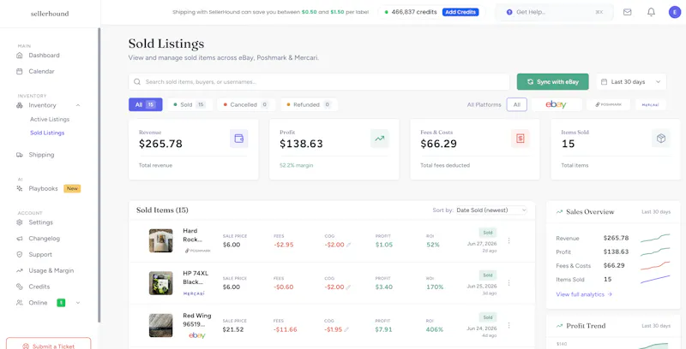The image size is (686, 349).
Task: Open more options for Red Wing row
Action: coord(508,325)
